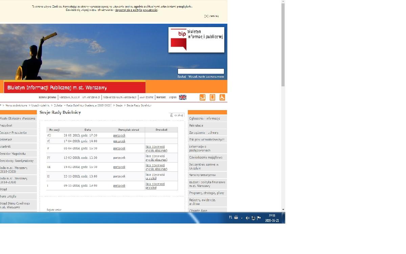Open porządek link for session VII
This screenshot has width=406, height=254.
pos(119,135)
